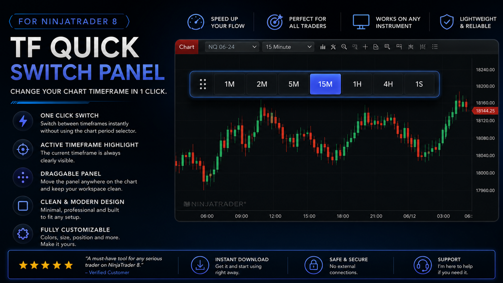Click the 18:00 time axis label
This screenshot has height=283, width=503.
[x=343, y=216]
